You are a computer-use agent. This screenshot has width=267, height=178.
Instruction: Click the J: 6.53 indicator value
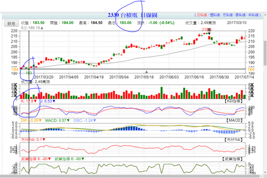pyautogui.click(x=46, y=101)
